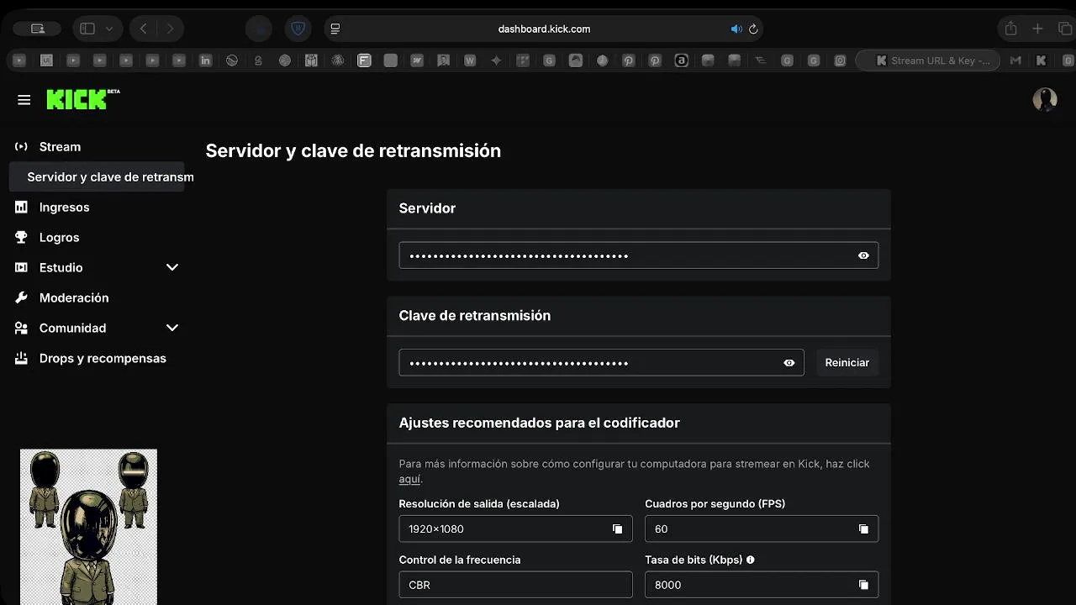Viewport: 1076px width, 605px height.
Task: Click the Tasa de bits 8000 field
Action: [762, 585]
